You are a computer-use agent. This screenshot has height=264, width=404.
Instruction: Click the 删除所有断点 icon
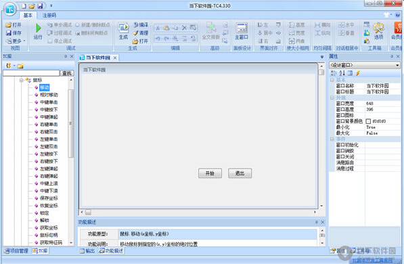coord(78,33)
